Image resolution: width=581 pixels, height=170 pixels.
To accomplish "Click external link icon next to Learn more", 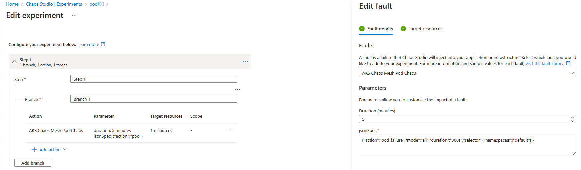I will (x=103, y=44).
